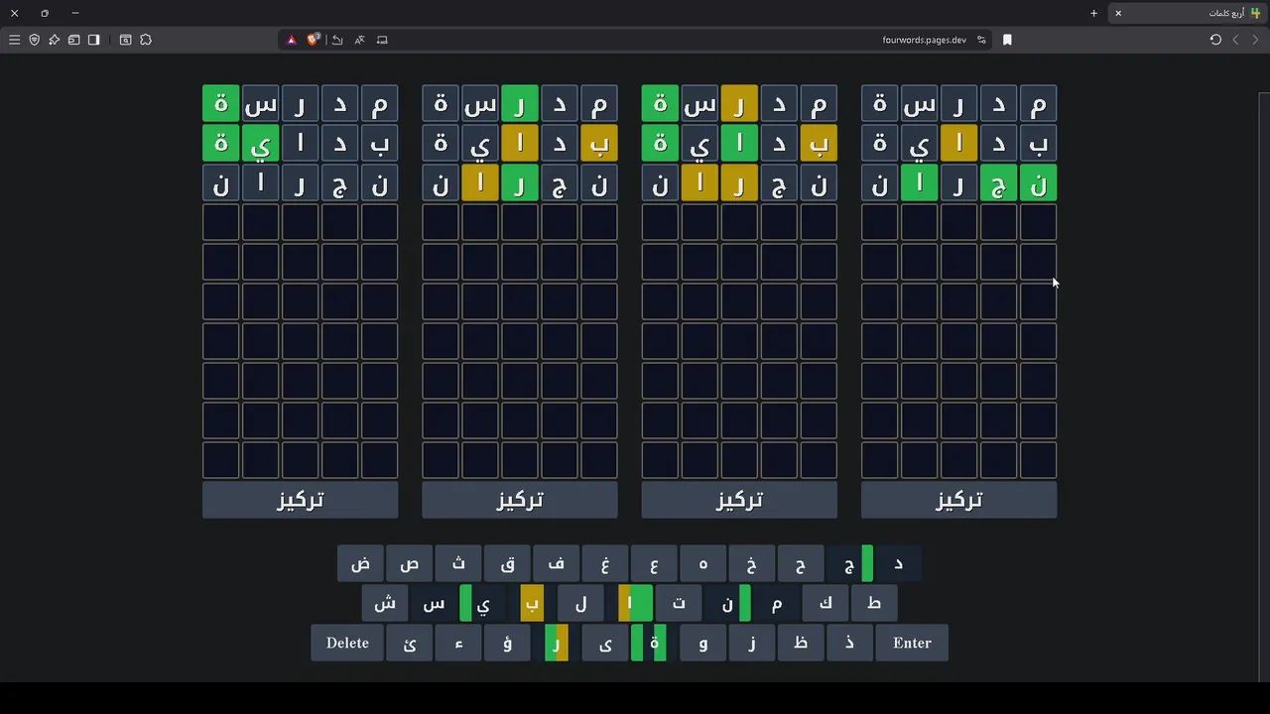Open Brave Rewards triangle icon
Viewport: 1270px width, 714px height.
292,40
